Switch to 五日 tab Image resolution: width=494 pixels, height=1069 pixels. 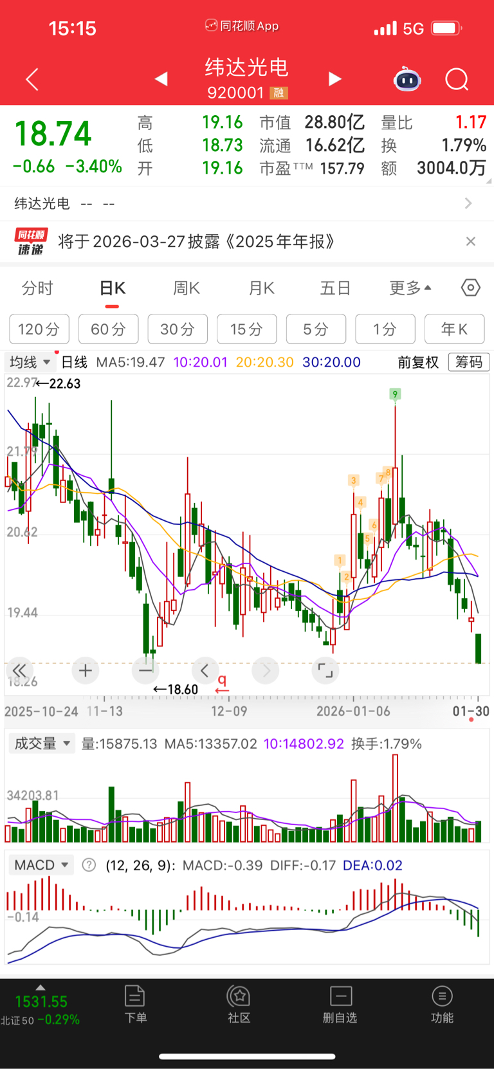336,288
